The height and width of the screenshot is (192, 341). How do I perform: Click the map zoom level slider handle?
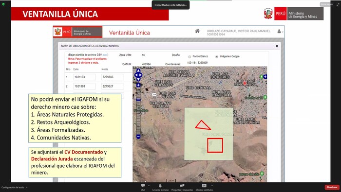(x=138, y=100)
